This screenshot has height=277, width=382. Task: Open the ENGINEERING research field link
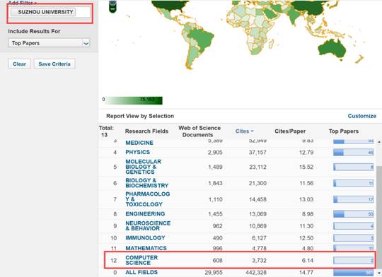[x=145, y=214]
